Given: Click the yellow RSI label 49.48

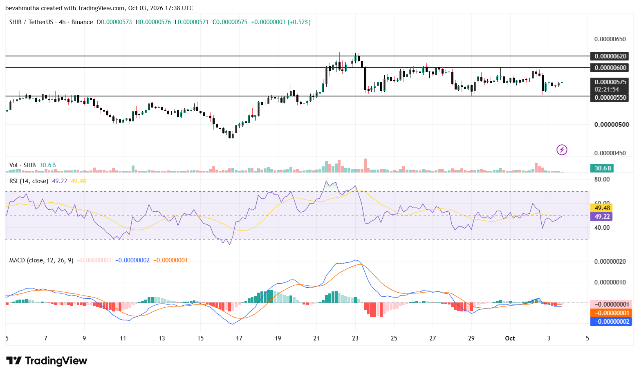Looking at the screenshot, I should click(602, 208).
